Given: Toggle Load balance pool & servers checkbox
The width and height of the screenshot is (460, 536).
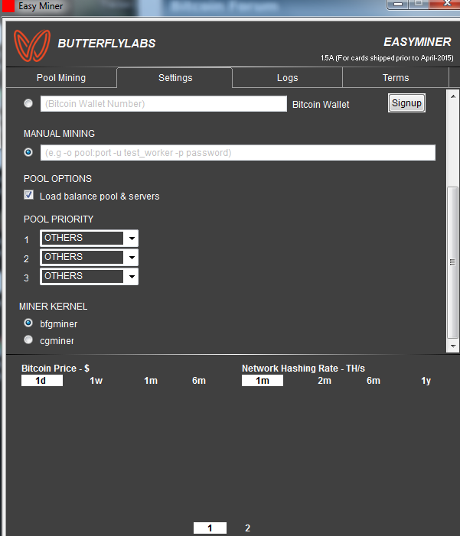Looking at the screenshot, I should 29,195.
